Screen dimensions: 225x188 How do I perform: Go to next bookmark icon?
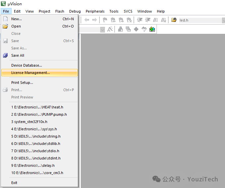click(x=121, y=20)
